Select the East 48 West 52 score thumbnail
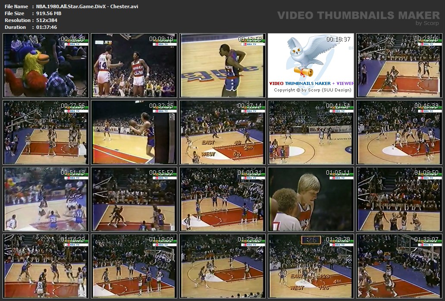Viewport: 445px width, 301px height. pyautogui.click(x=222, y=132)
